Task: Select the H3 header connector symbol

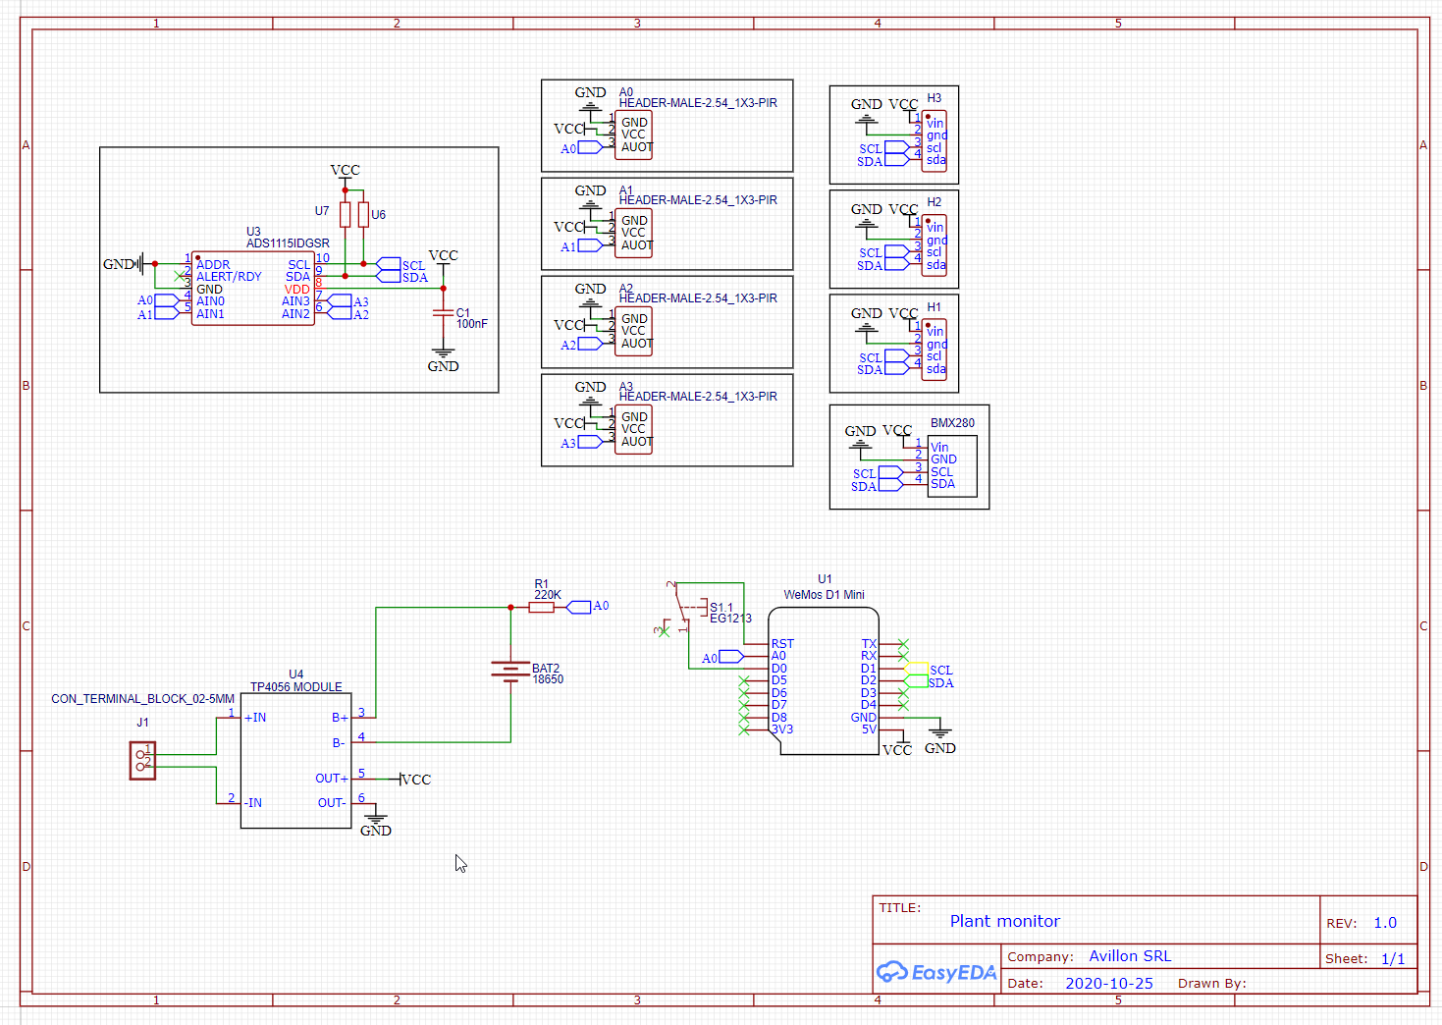Action: (935, 141)
